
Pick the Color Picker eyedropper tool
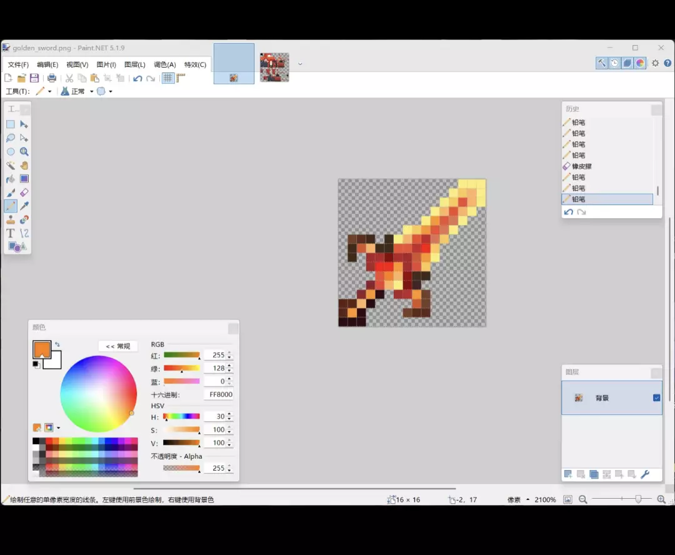pos(24,206)
